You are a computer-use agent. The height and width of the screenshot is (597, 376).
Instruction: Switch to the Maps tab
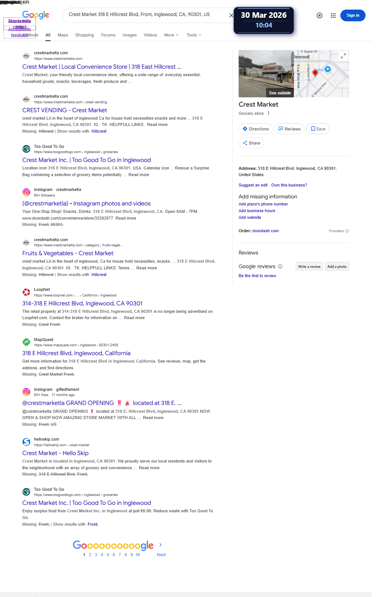(x=63, y=35)
